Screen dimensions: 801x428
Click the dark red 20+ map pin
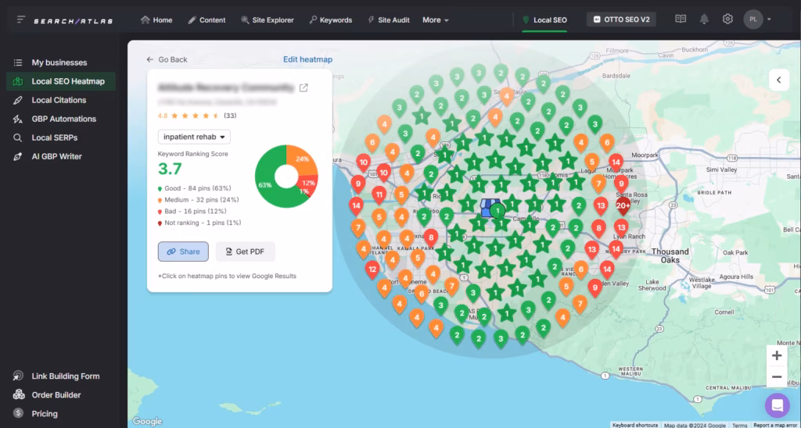click(x=623, y=206)
